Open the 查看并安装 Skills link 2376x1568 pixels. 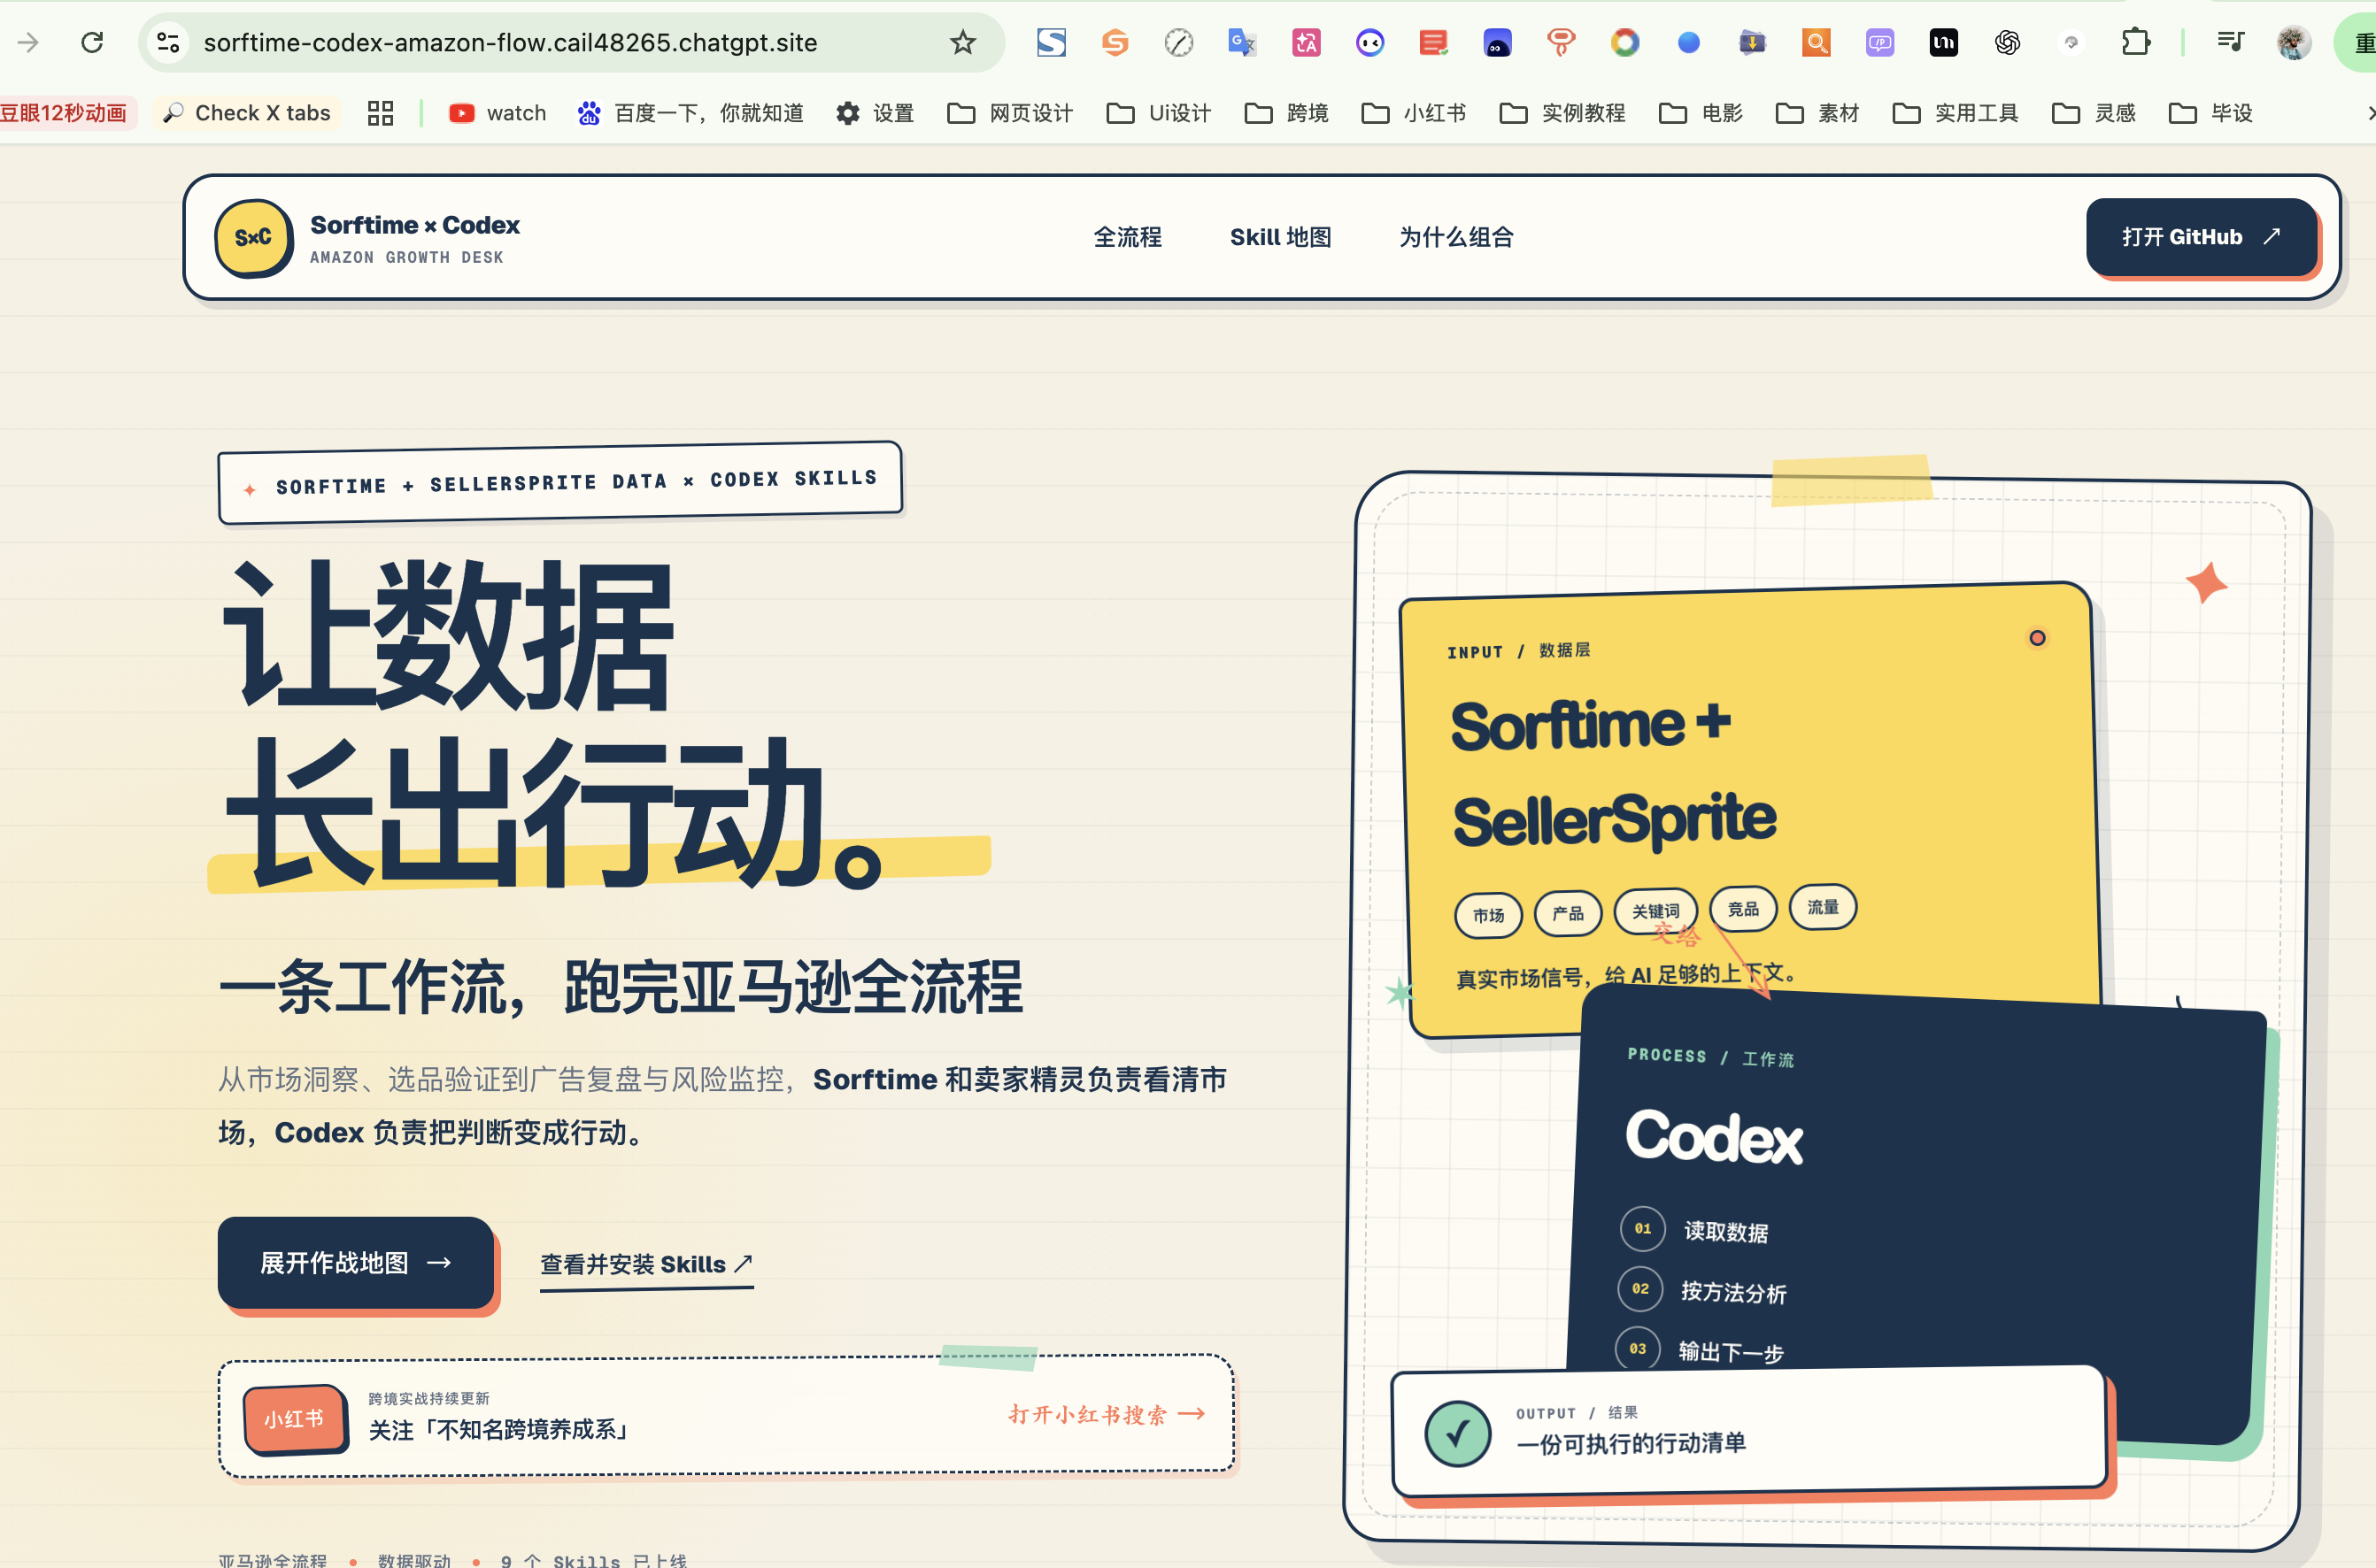(x=646, y=1265)
